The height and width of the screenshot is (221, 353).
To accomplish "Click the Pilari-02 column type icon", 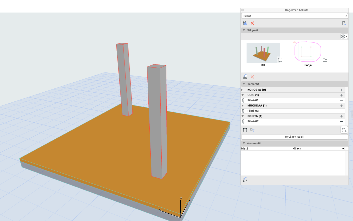I will click(243, 121).
